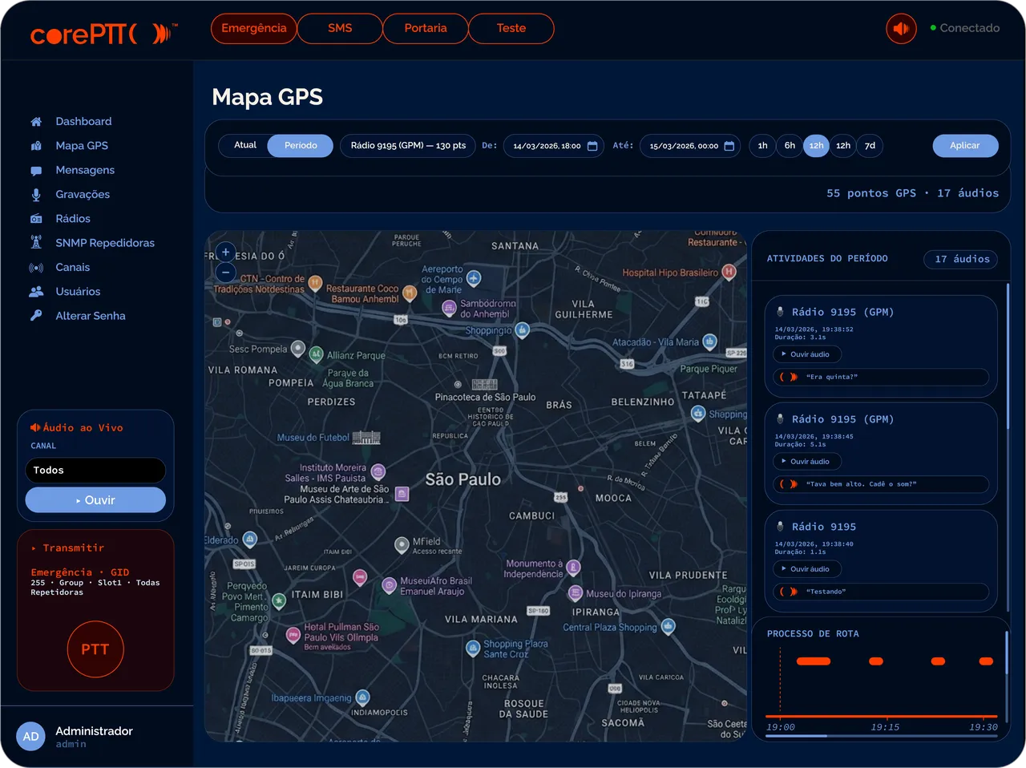Zoom out the map with minus
This screenshot has height=768, width=1026.
(225, 273)
